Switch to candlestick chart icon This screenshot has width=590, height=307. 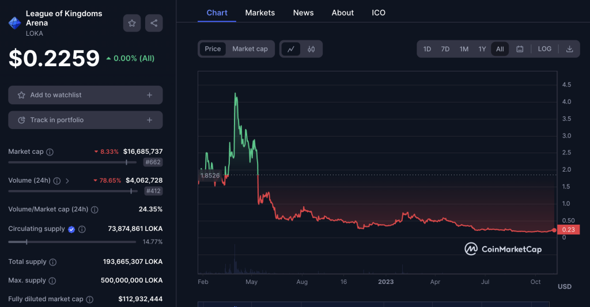click(311, 49)
